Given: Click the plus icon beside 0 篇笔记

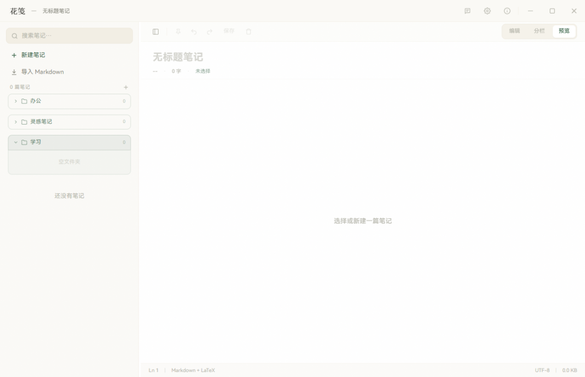Looking at the screenshot, I should [x=126, y=87].
